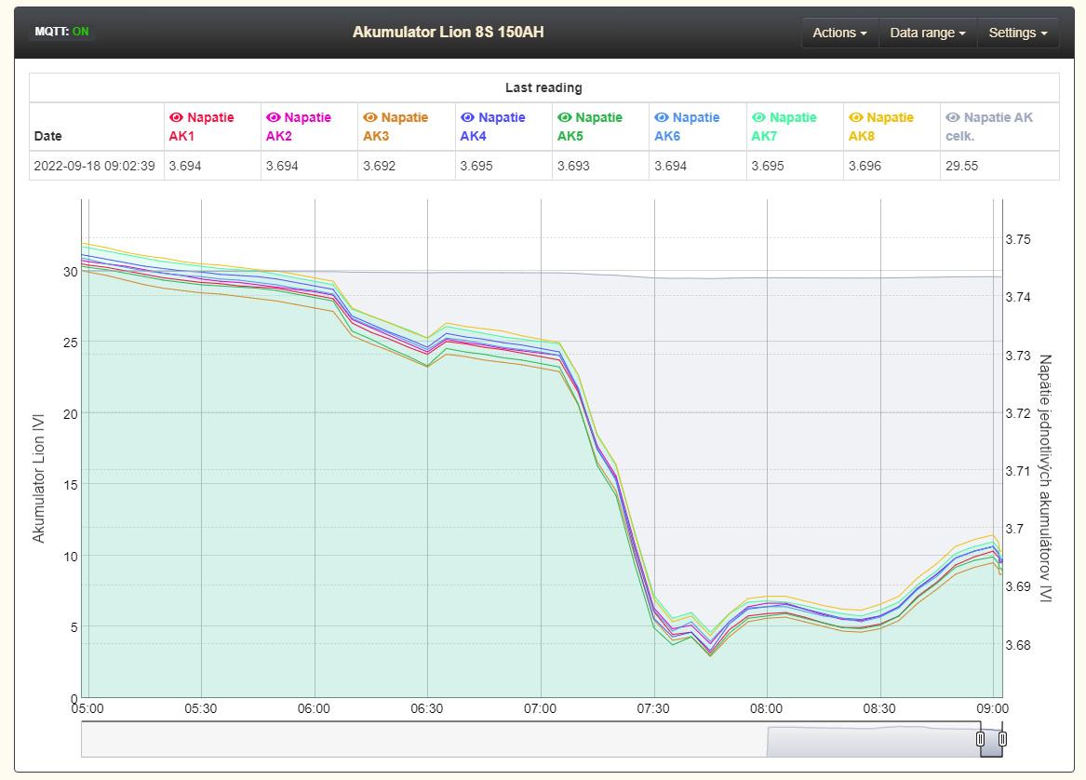
Task: Toggle visibility eye for Napatie AK3
Action: point(369,118)
